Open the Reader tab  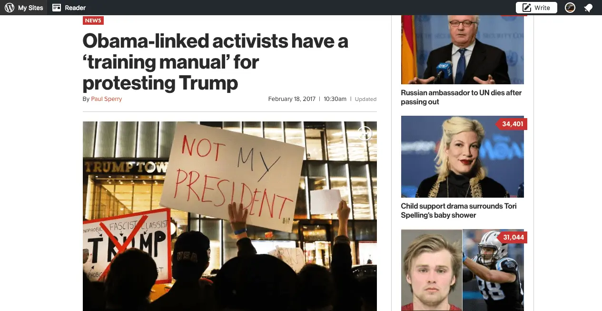69,8
